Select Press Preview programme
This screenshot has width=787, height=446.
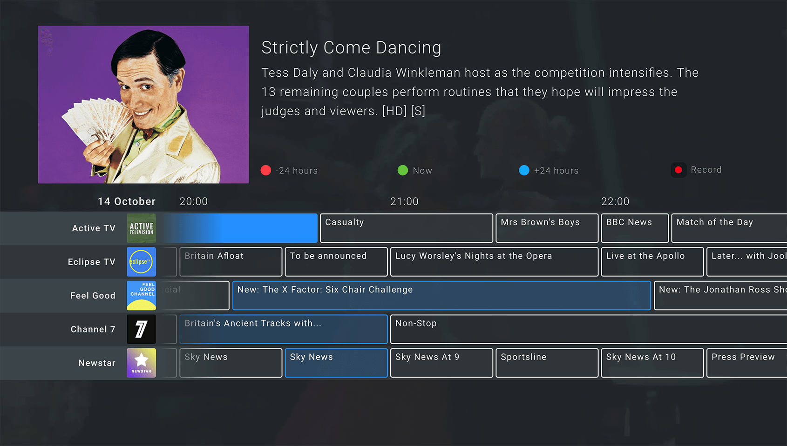pos(747,363)
